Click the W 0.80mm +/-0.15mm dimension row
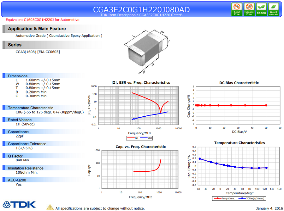Viewport: 284px width, 211px height. pyautogui.click(x=38, y=84)
